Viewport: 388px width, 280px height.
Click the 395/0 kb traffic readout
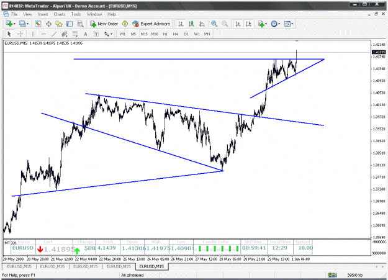(354, 275)
